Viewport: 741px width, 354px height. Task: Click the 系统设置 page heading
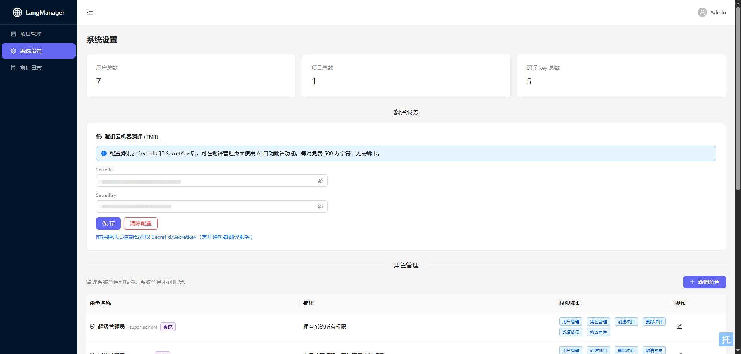[102, 40]
